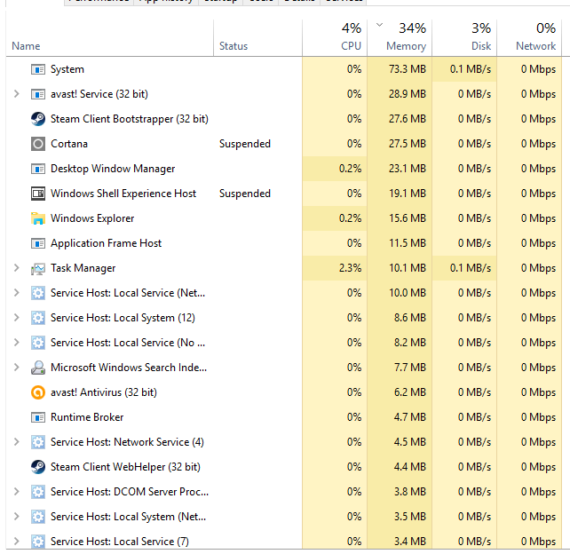Select Steam Client Bootstrapper (32 bit) name
The image size is (570, 554).
click(130, 119)
